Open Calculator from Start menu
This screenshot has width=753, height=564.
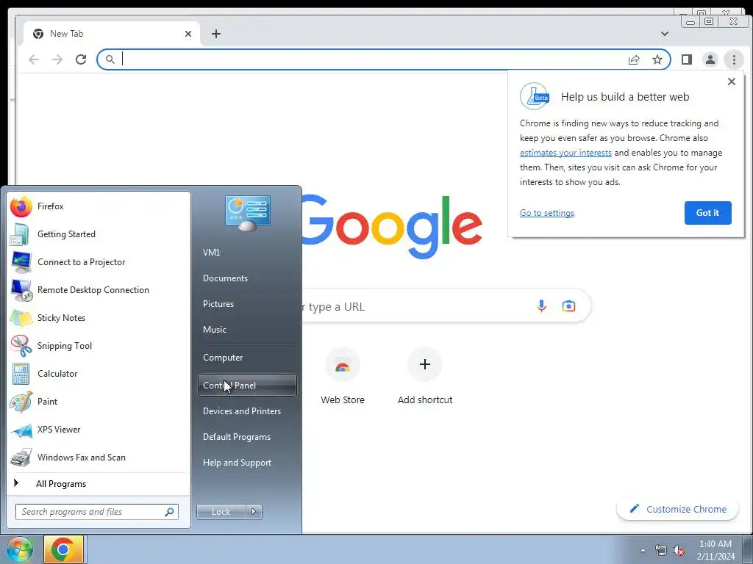click(x=99, y=374)
